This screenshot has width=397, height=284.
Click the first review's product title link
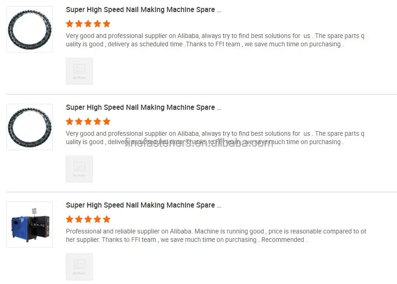point(143,10)
